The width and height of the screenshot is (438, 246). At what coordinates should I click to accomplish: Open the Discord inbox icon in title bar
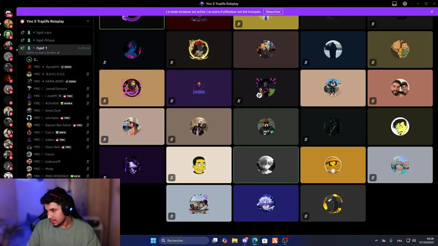coord(395,4)
